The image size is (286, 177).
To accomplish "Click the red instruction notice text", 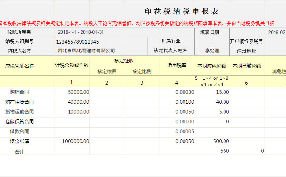I will click(139, 23).
